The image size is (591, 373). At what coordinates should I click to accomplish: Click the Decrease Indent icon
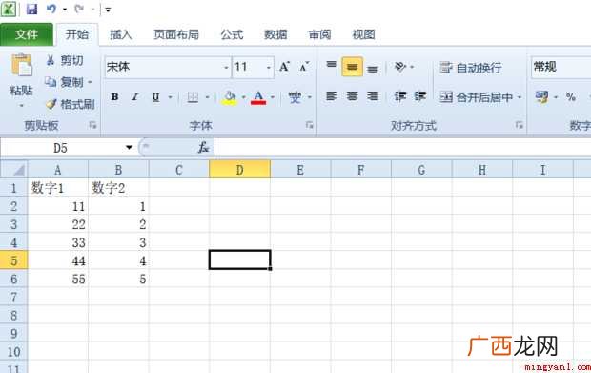[400, 96]
